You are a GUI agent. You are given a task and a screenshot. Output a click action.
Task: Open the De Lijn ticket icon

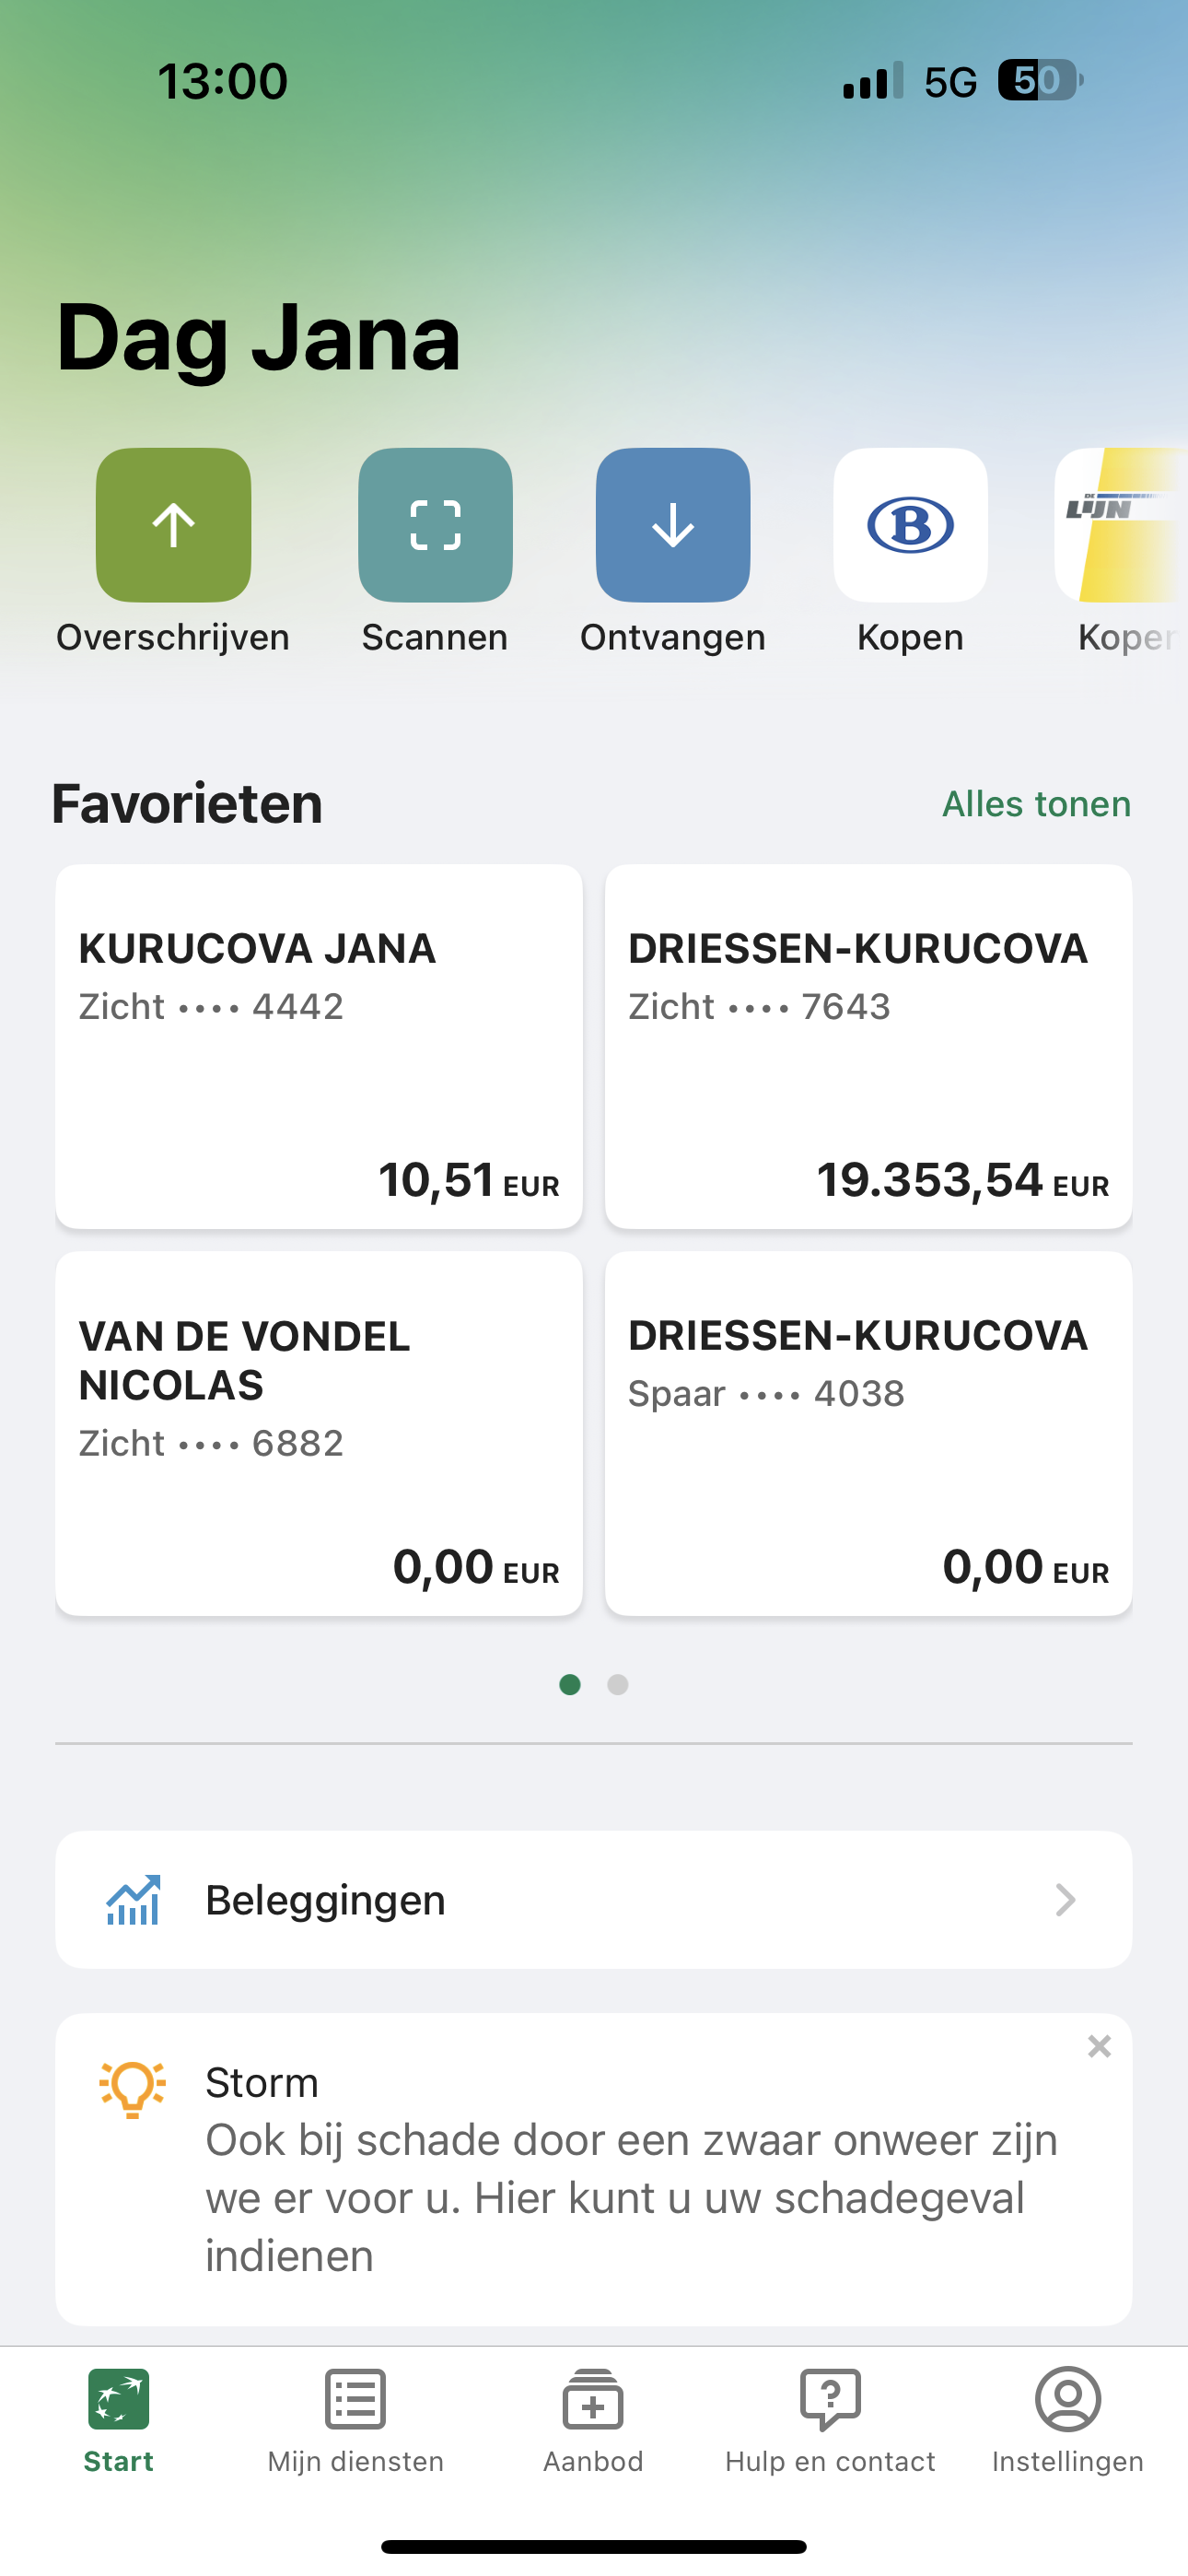coord(1122,525)
